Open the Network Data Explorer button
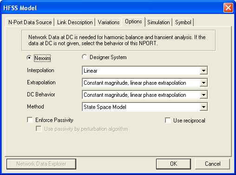The width and height of the screenshot is (236, 175). click(41, 164)
